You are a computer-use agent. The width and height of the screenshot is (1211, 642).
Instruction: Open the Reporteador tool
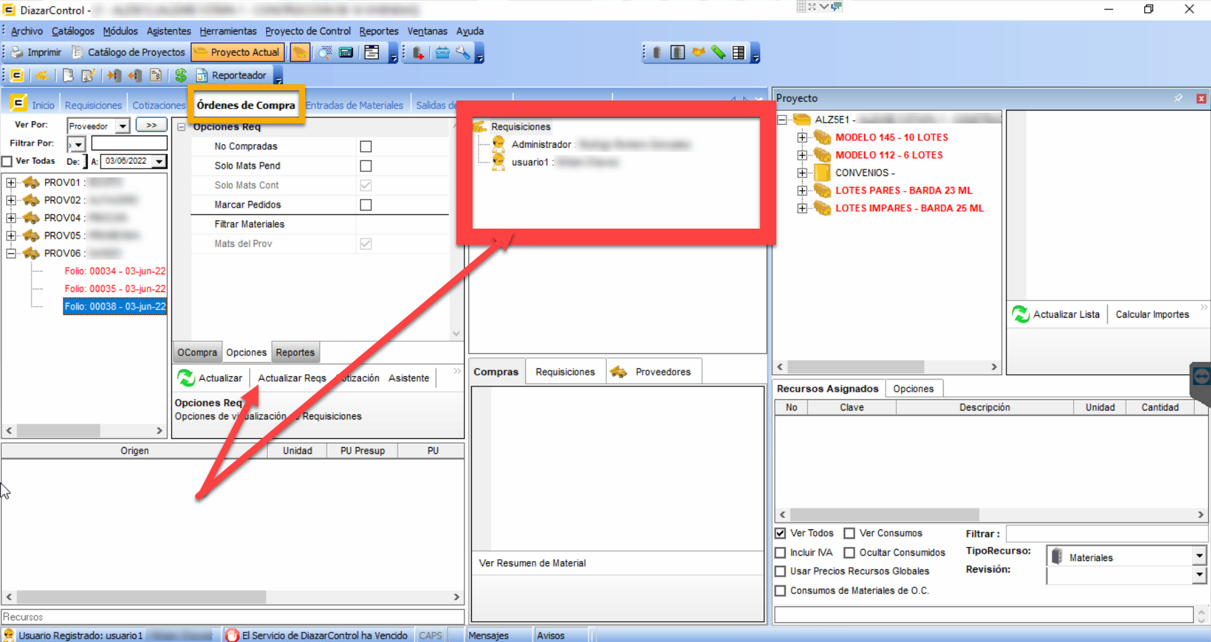pyautogui.click(x=232, y=76)
